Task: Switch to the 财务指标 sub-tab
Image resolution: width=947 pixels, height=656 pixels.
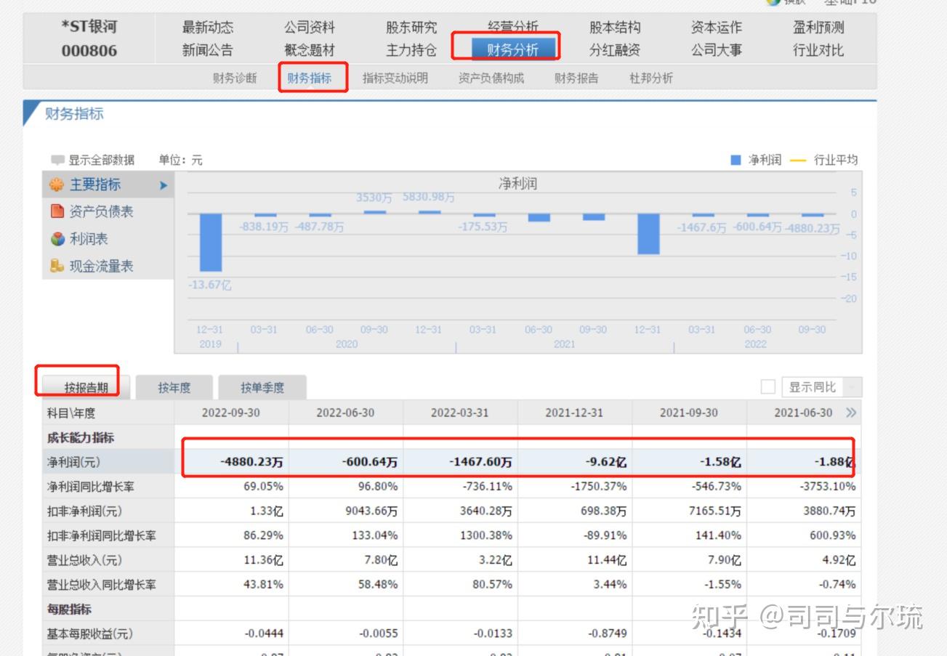Action: coord(310,78)
